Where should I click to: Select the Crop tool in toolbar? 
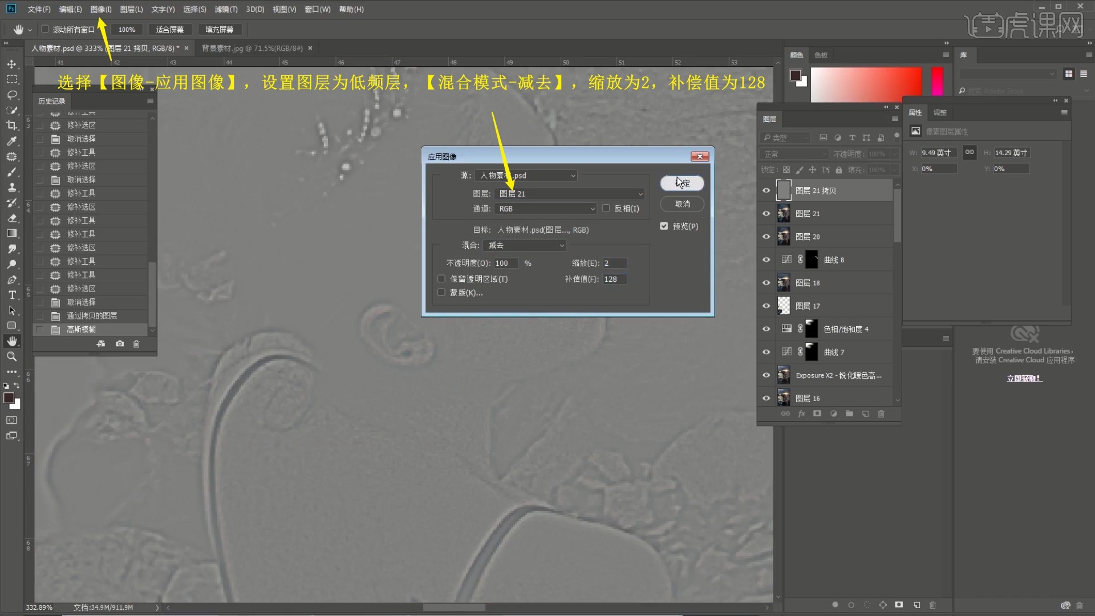[x=12, y=125]
